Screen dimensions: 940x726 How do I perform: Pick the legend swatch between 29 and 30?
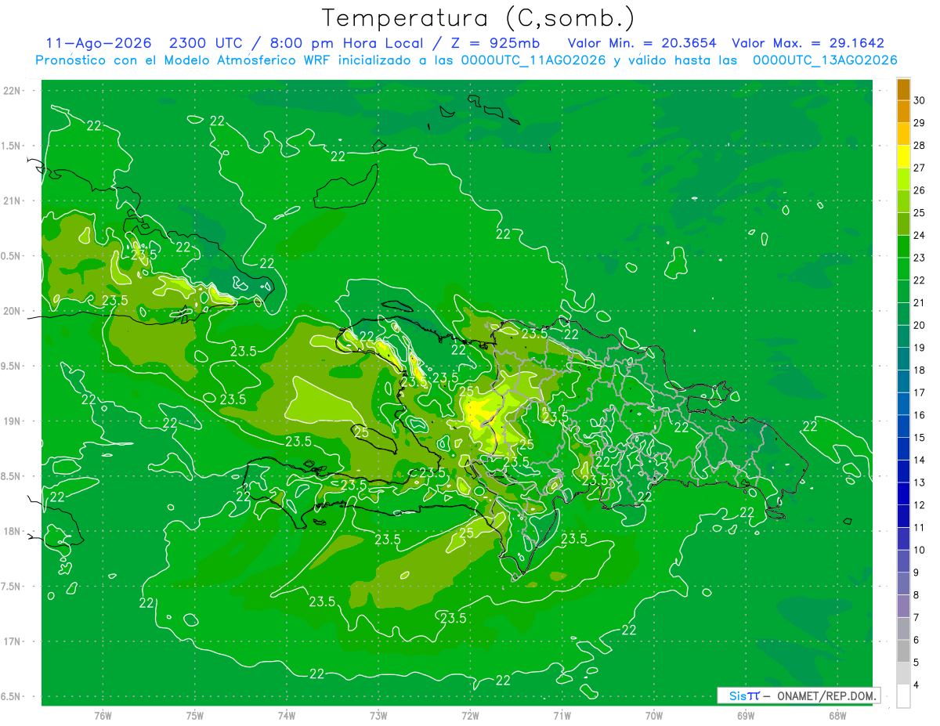903,112
